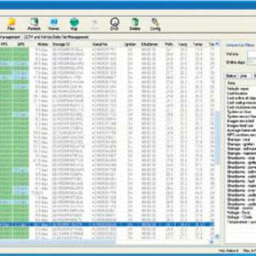This screenshot has width=256, height=256.
Task: Select 'Vehicle name' in the right list
Action: click(x=238, y=88)
